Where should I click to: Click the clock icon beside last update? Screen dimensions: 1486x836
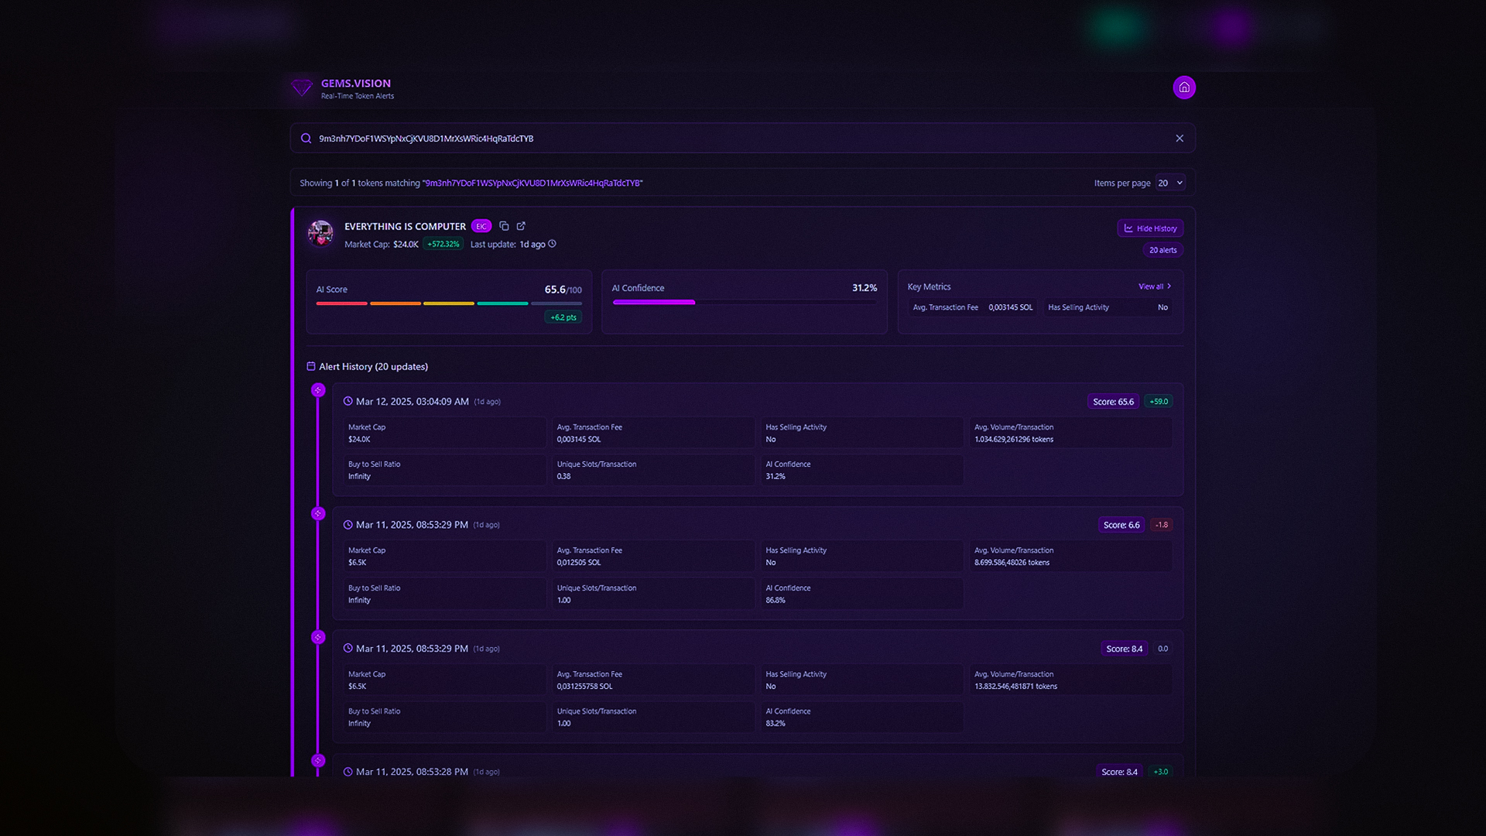point(552,244)
